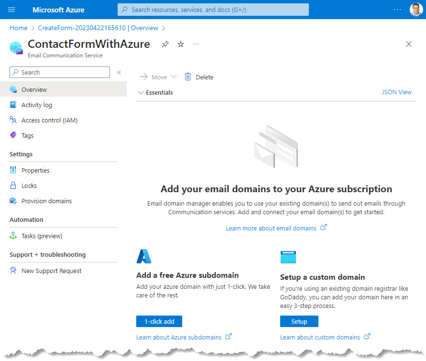Image resolution: width=426 pixels, height=361 pixels.
Task: Focus the global search resources field
Action: tap(213, 10)
